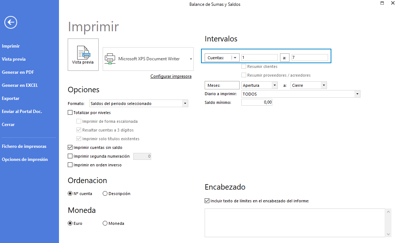Choose Enviar al Portal Doc.
This screenshot has height=243, width=398.
coord(22,112)
